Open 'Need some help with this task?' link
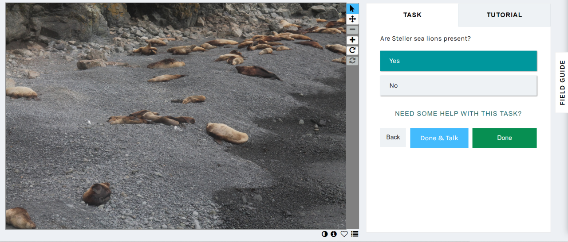 [458, 114]
